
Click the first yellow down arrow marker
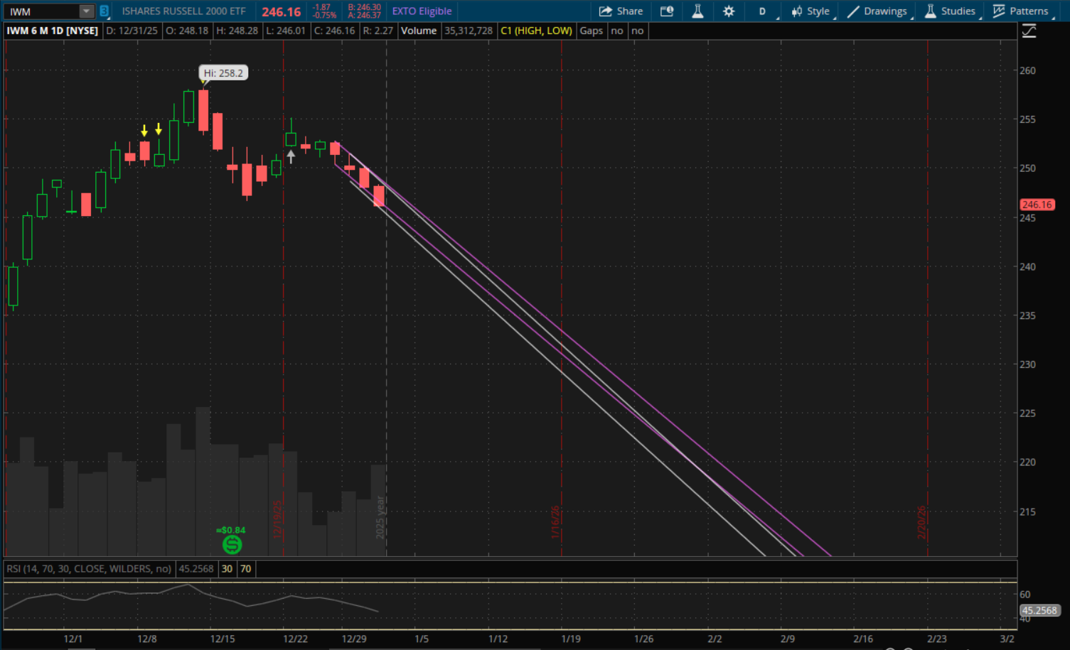click(x=144, y=130)
